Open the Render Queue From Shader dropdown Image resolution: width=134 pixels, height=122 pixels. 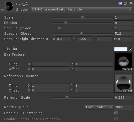(99, 107)
